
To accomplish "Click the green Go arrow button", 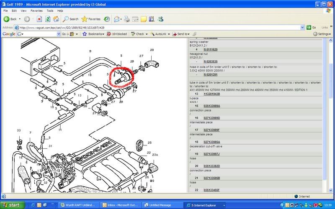I will coord(311,27).
